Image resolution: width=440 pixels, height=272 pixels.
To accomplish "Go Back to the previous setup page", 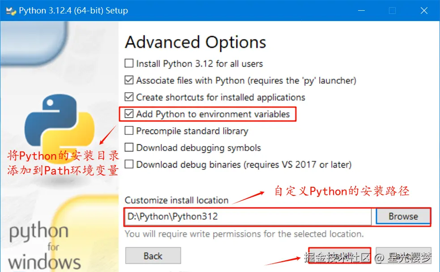I will 153,256.
